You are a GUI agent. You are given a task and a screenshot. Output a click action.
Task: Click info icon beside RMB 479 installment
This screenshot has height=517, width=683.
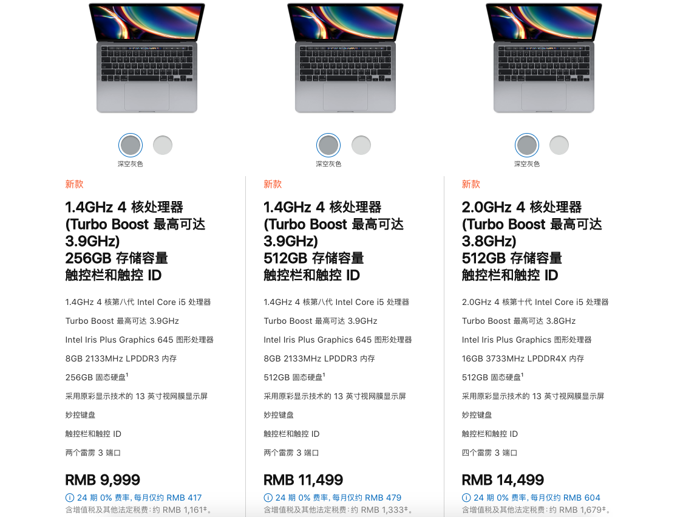(x=268, y=498)
